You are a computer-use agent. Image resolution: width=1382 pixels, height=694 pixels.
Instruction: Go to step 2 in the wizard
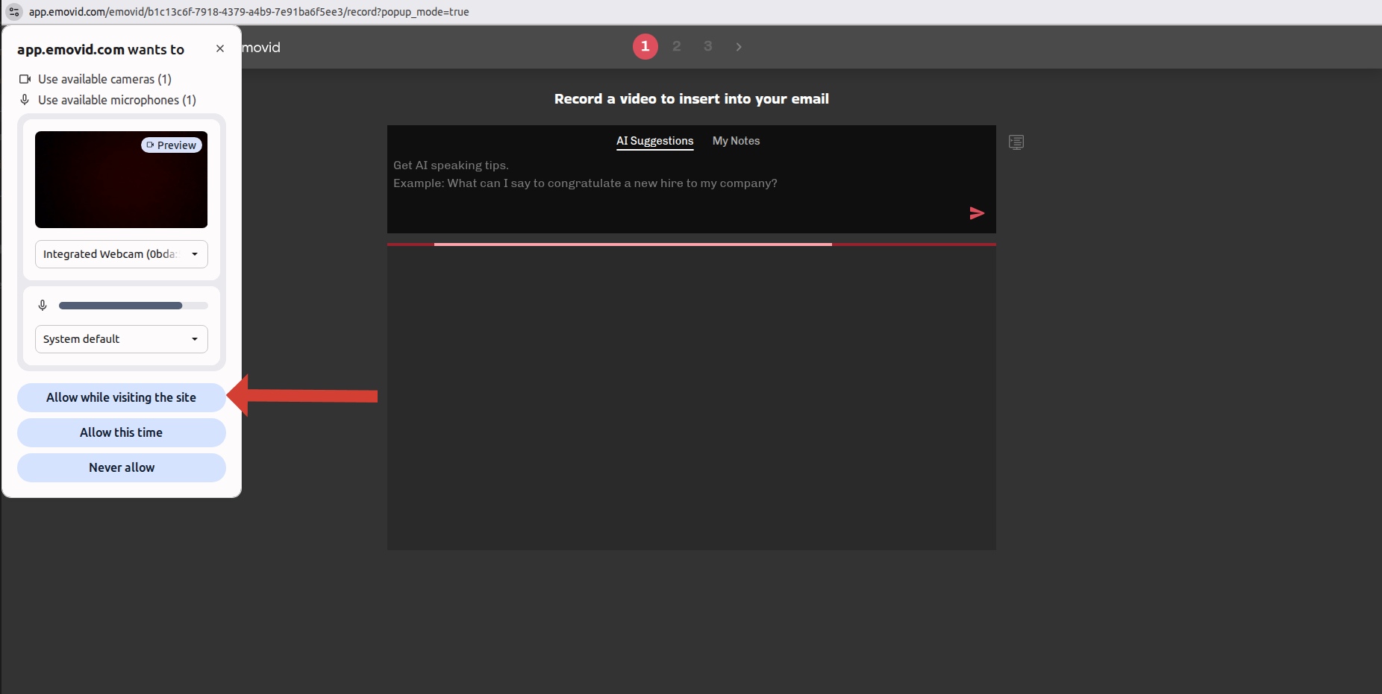[676, 46]
